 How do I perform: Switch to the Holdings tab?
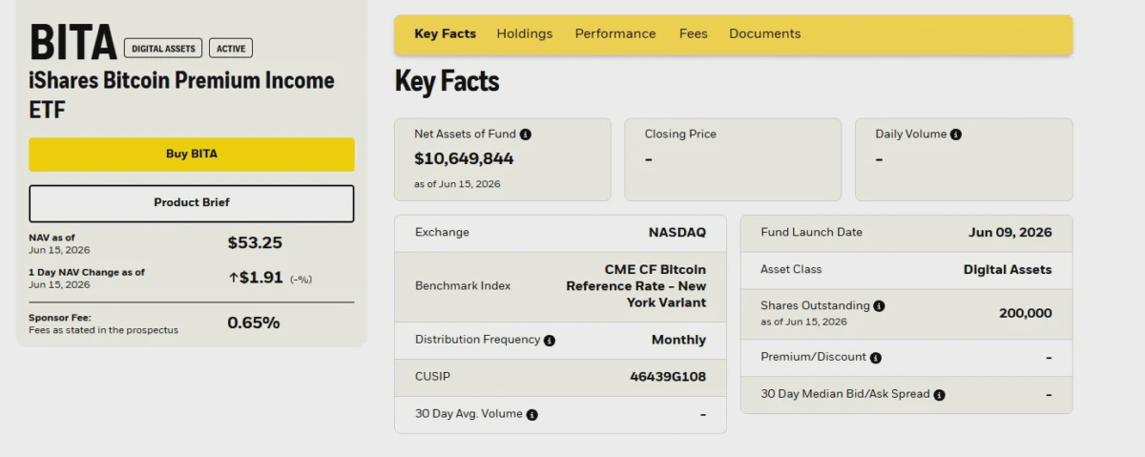(x=524, y=33)
